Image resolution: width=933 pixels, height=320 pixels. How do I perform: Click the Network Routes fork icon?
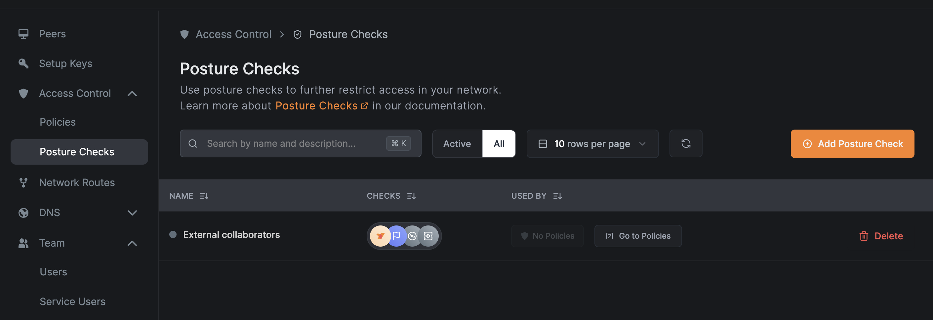[x=23, y=182]
